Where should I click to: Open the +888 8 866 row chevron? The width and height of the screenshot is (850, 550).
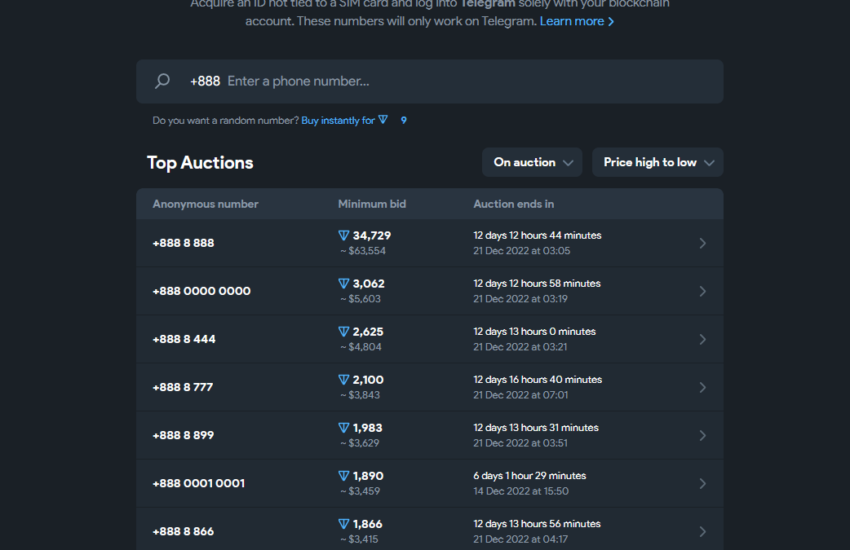tap(702, 531)
